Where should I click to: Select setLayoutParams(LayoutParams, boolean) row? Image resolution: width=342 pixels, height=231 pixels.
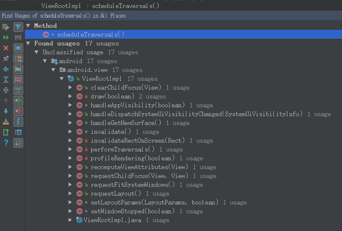pyautogui.click(x=183, y=202)
